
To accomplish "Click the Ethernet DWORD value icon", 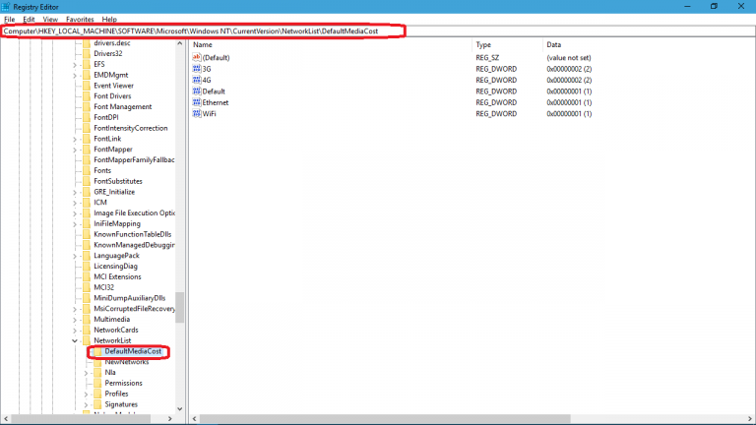I will pos(195,102).
